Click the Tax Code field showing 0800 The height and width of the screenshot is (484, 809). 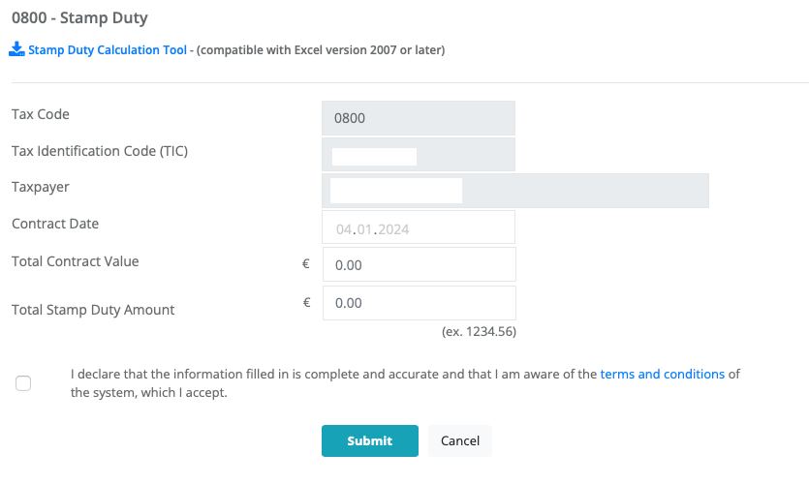(418, 118)
